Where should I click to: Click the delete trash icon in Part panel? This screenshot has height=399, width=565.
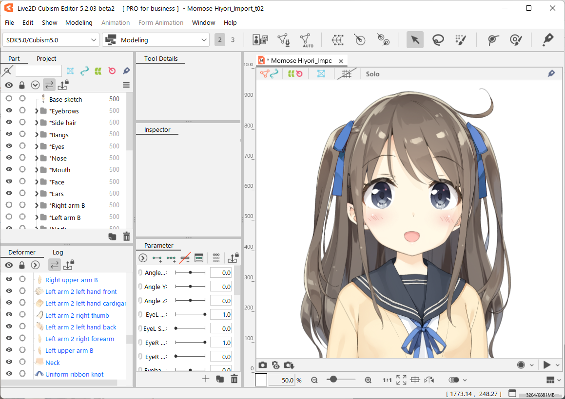pos(127,237)
